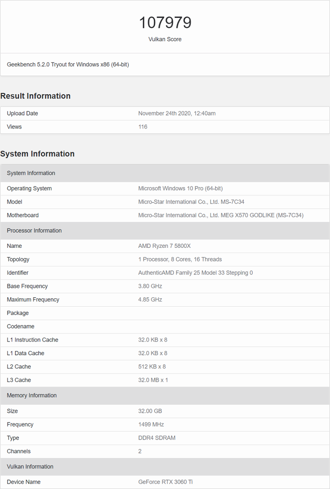Click the memory Type value DDR4 SDRAM
Image resolution: width=330 pixels, height=489 pixels.
pyautogui.click(x=157, y=438)
